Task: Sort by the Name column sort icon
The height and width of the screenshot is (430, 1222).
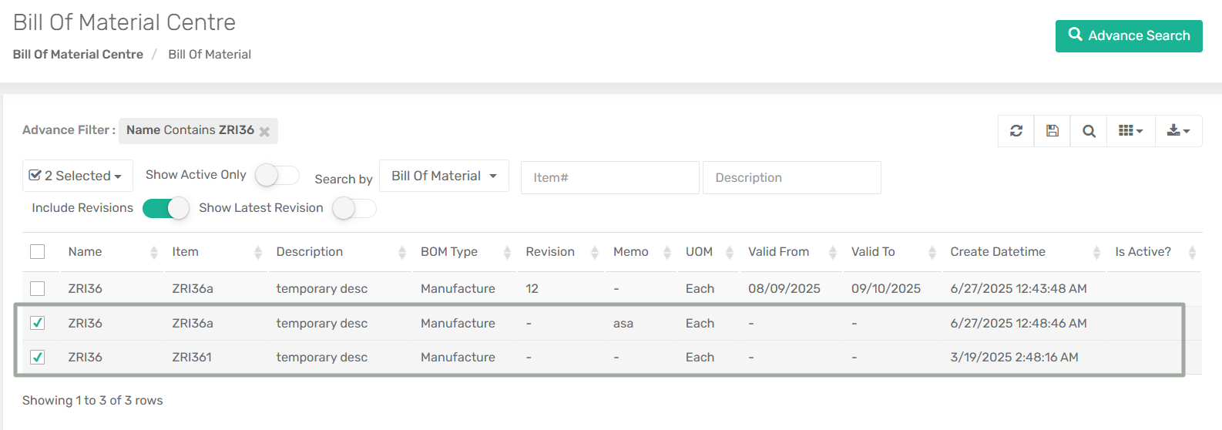Action: pos(154,253)
